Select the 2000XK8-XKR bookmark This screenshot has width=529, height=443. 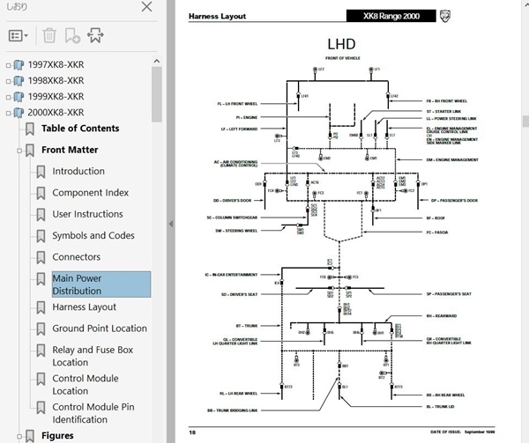click(56, 112)
